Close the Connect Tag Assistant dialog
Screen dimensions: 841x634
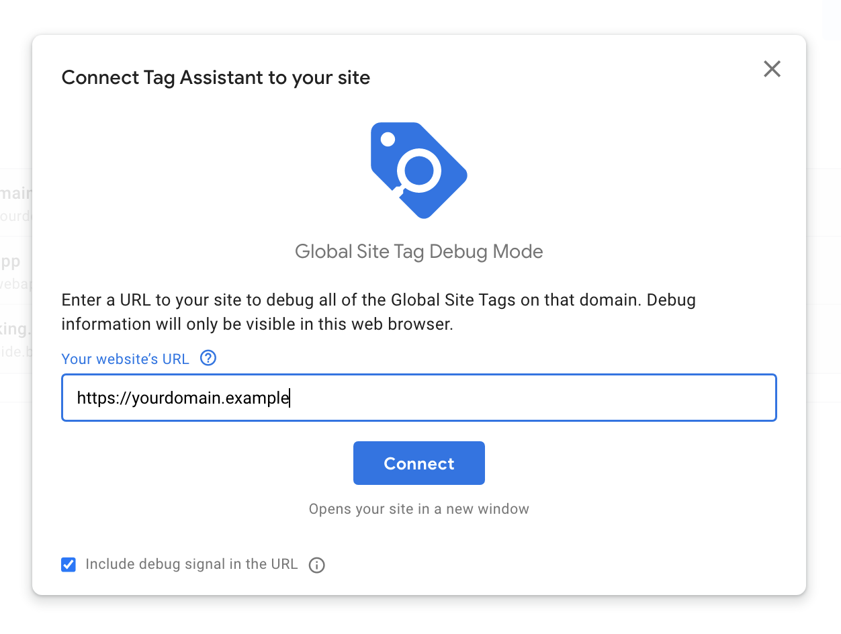[x=772, y=69]
